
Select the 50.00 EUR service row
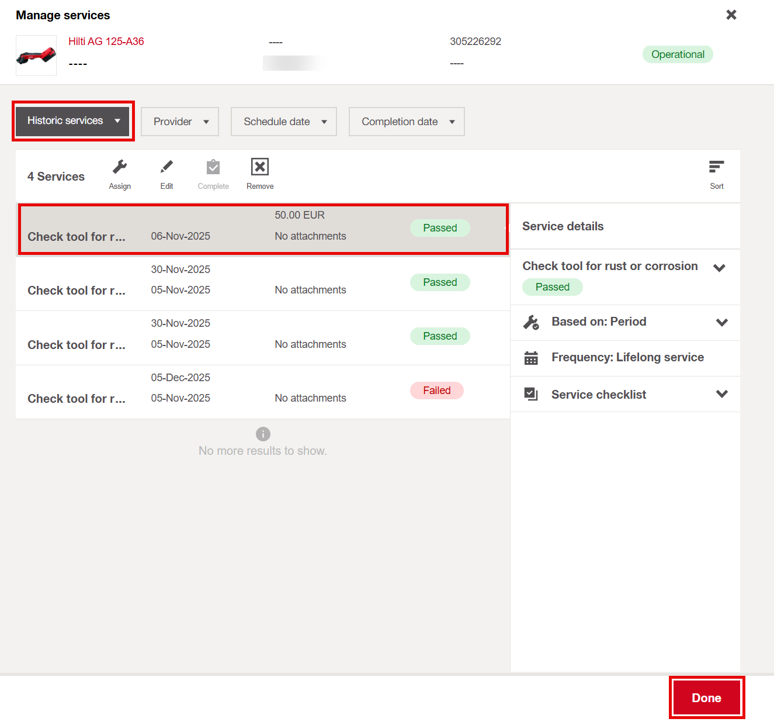point(262,229)
